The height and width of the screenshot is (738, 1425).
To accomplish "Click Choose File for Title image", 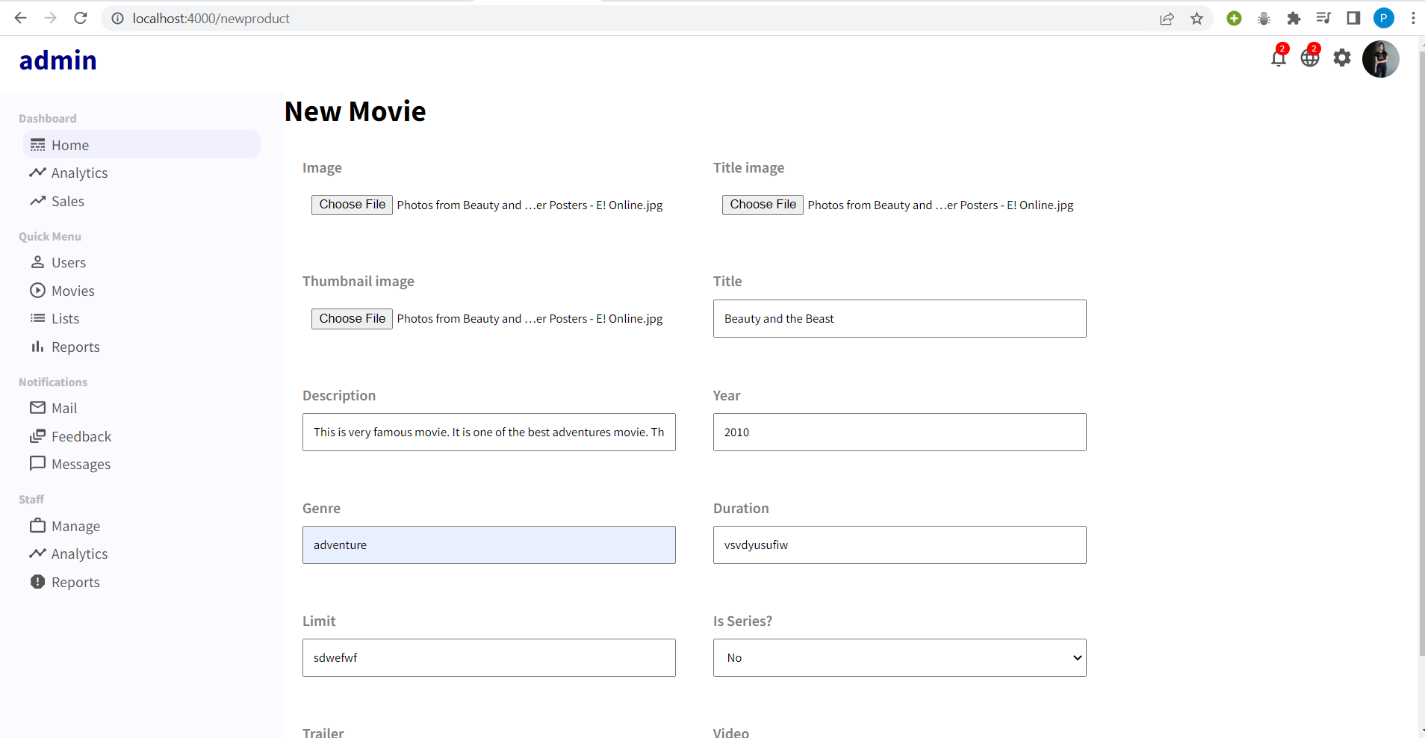I will point(762,204).
